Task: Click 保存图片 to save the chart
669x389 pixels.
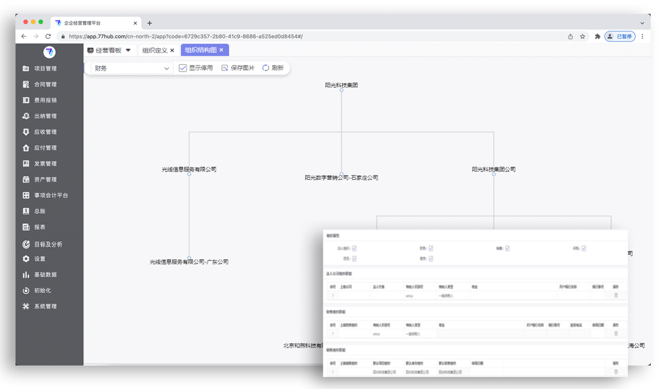Action: tap(238, 68)
